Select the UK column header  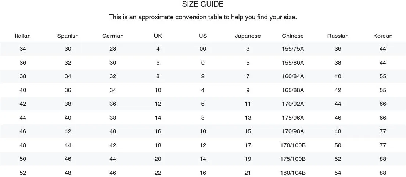[x=158, y=36]
